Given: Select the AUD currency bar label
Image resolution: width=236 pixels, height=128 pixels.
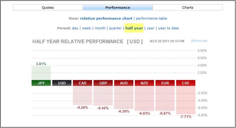Looking at the screenshot, I should pyautogui.click(x=124, y=83).
